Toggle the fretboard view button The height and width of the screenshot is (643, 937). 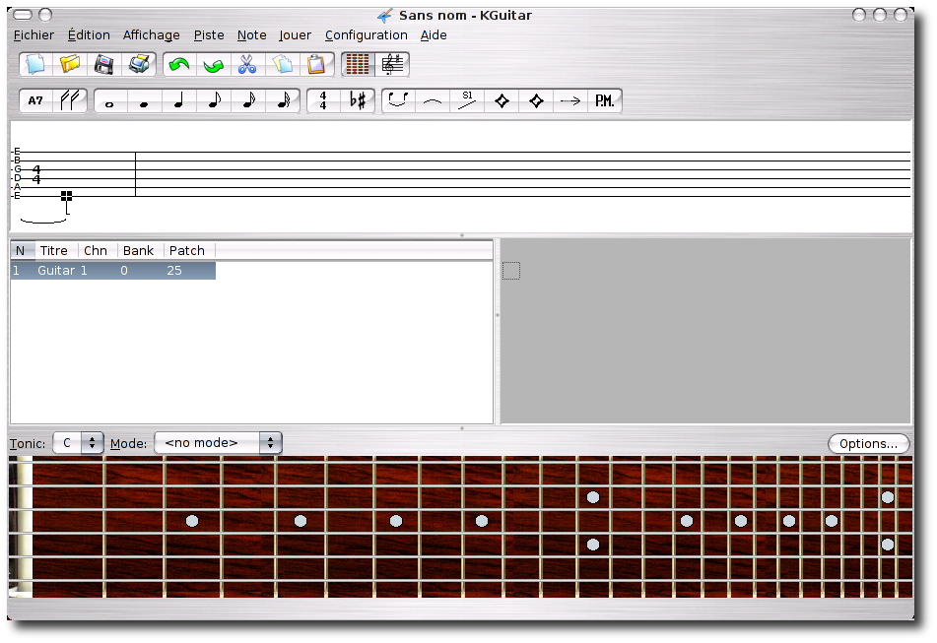pyautogui.click(x=358, y=65)
